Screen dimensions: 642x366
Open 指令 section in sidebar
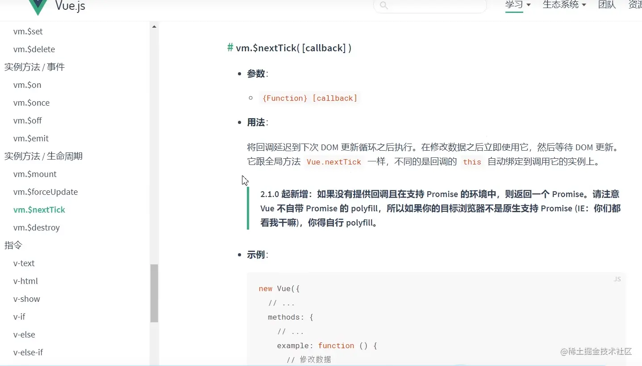pos(13,245)
